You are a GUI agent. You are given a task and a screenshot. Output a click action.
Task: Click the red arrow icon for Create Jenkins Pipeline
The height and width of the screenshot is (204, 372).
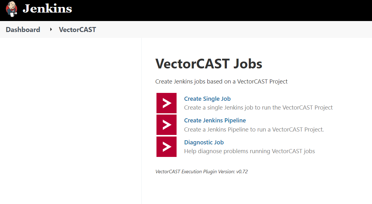[x=166, y=125]
